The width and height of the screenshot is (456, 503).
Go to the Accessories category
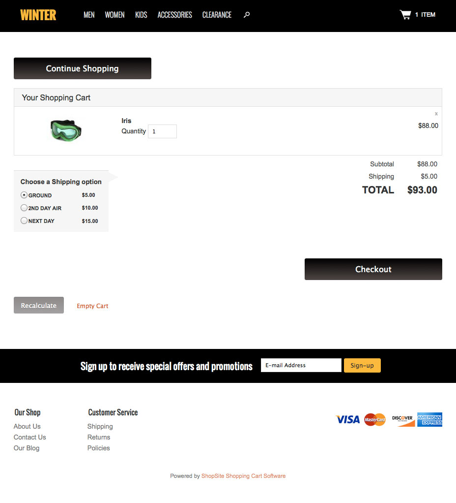174,15
